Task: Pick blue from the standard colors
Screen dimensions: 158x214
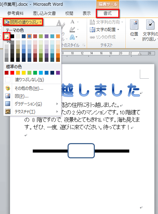Action: [46, 73]
